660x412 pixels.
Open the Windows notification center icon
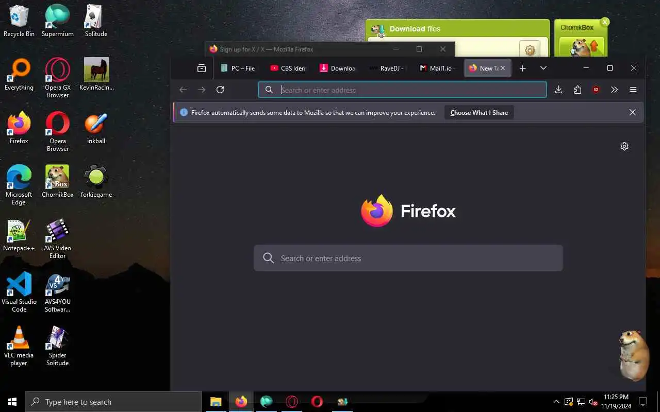643,402
